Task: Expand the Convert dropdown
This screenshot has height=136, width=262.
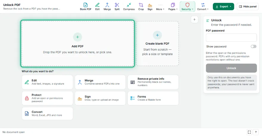Action: point(203,7)
